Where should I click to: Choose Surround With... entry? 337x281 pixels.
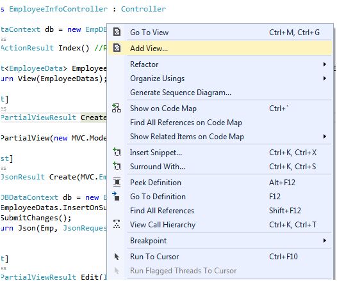tap(220, 167)
